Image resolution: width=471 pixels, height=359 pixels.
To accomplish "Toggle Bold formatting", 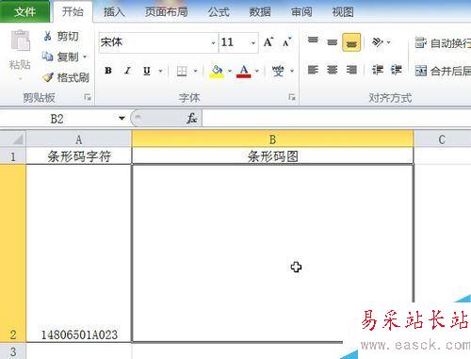I will (108, 71).
